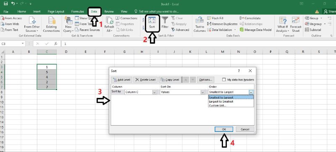Image resolution: width=336 pixels, height=152 pixels.
Task: Sort ascending with the A to Z icon
Action: point(143,20)
